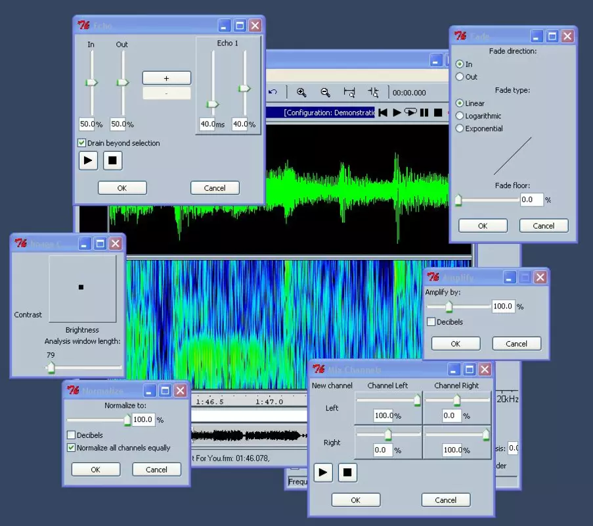Click the loop play icon in main window

410,112
